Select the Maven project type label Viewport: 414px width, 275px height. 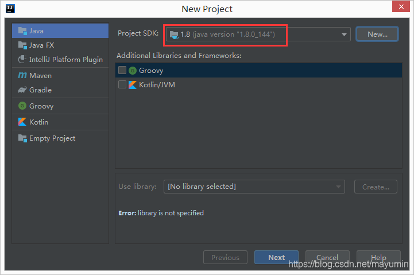tap(40, 76)
